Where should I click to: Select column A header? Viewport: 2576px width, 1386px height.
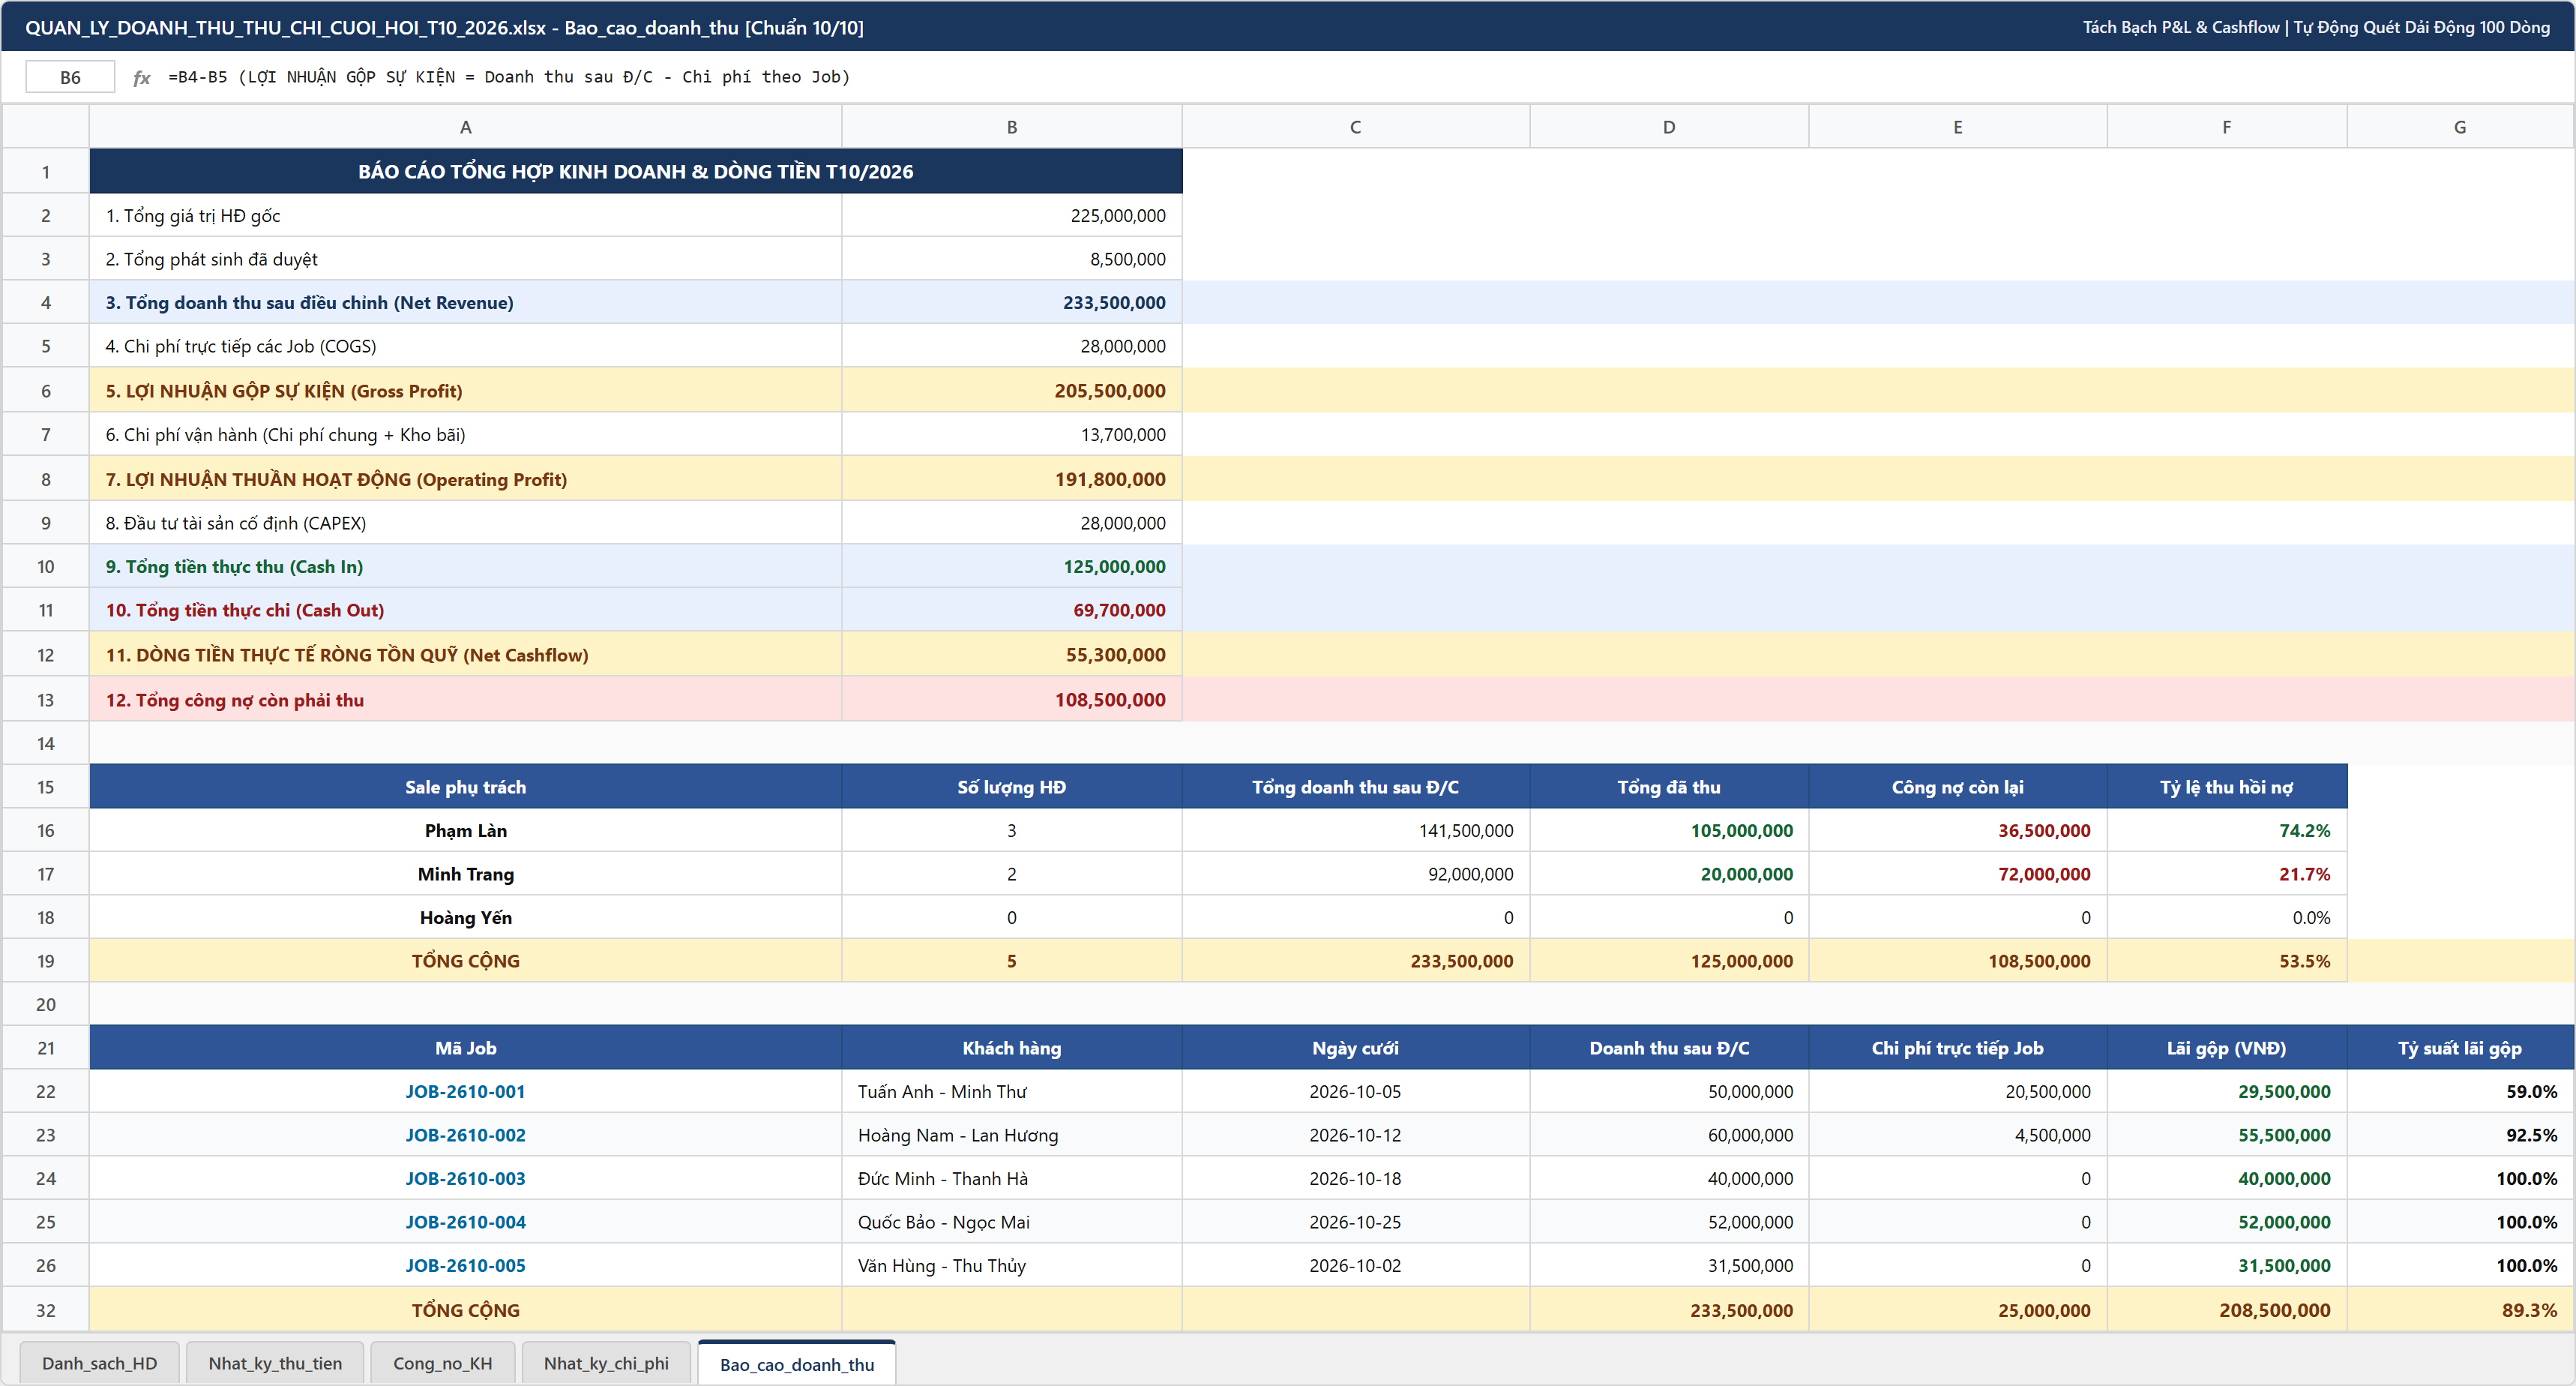[x=465, y=127]
